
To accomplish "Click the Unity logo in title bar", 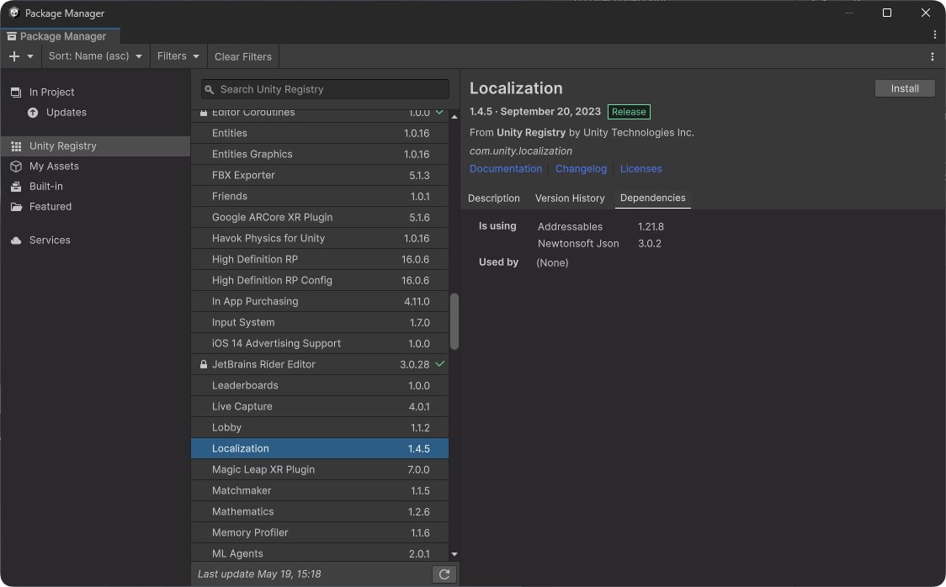I will click(13, 13).
